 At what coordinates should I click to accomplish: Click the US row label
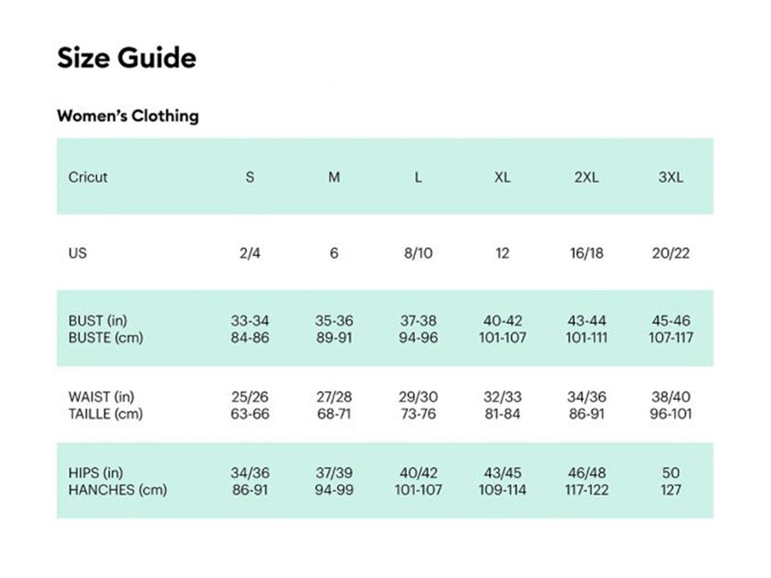click(77, 253)
